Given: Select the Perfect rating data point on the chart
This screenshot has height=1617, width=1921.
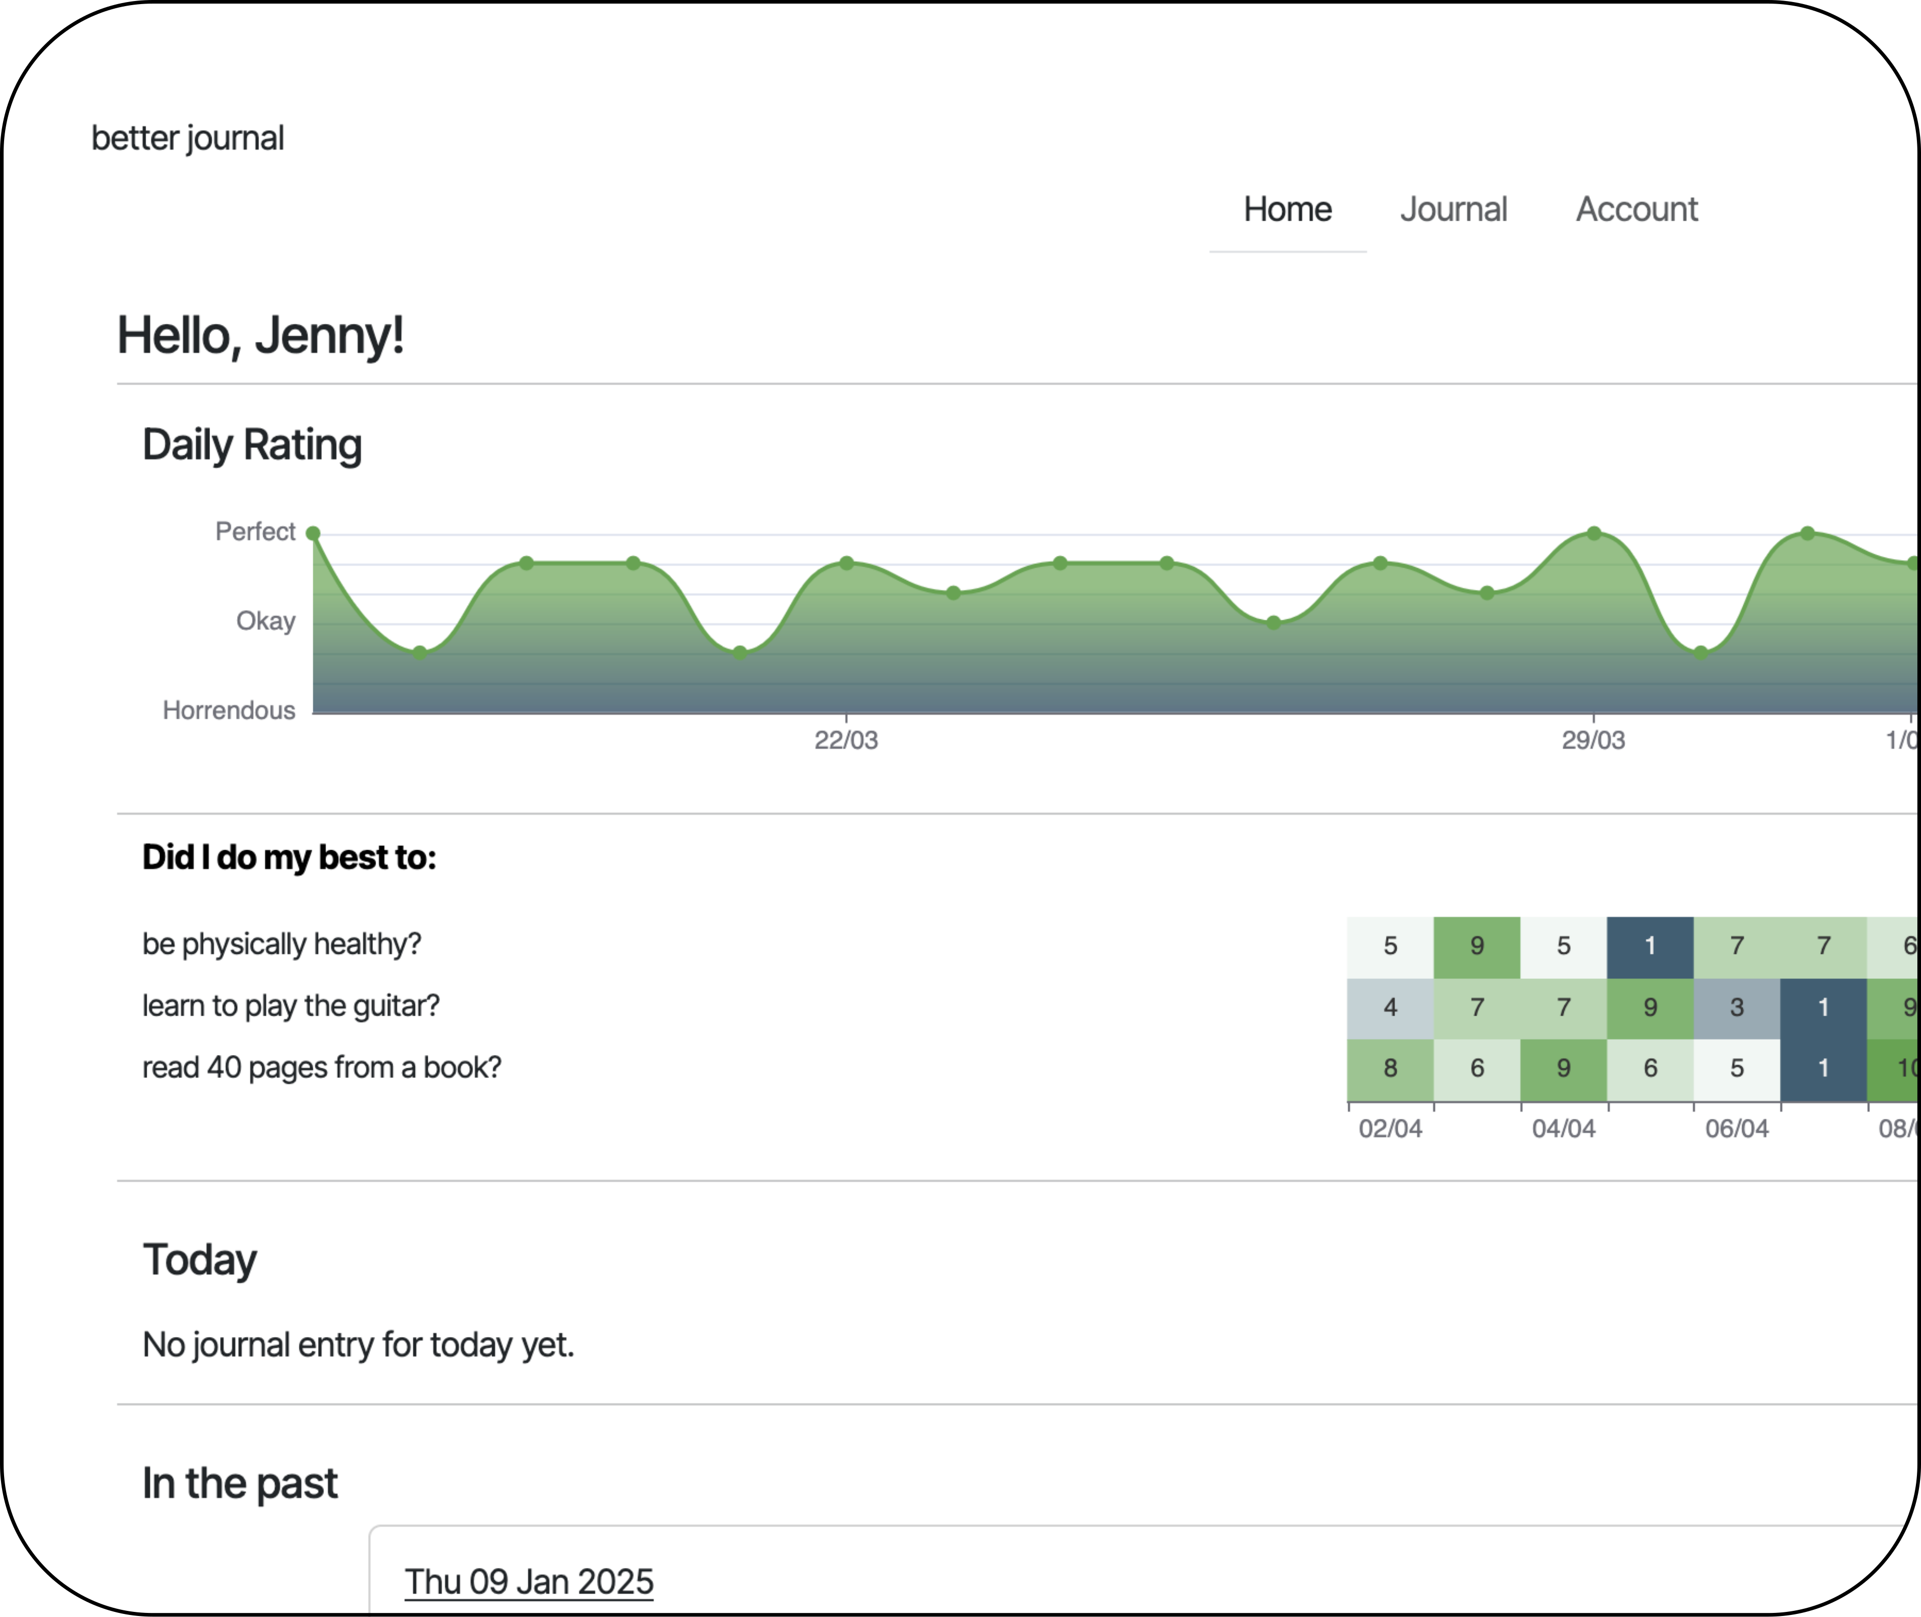Looking at the screenshot, I should [x=313, y=532].
